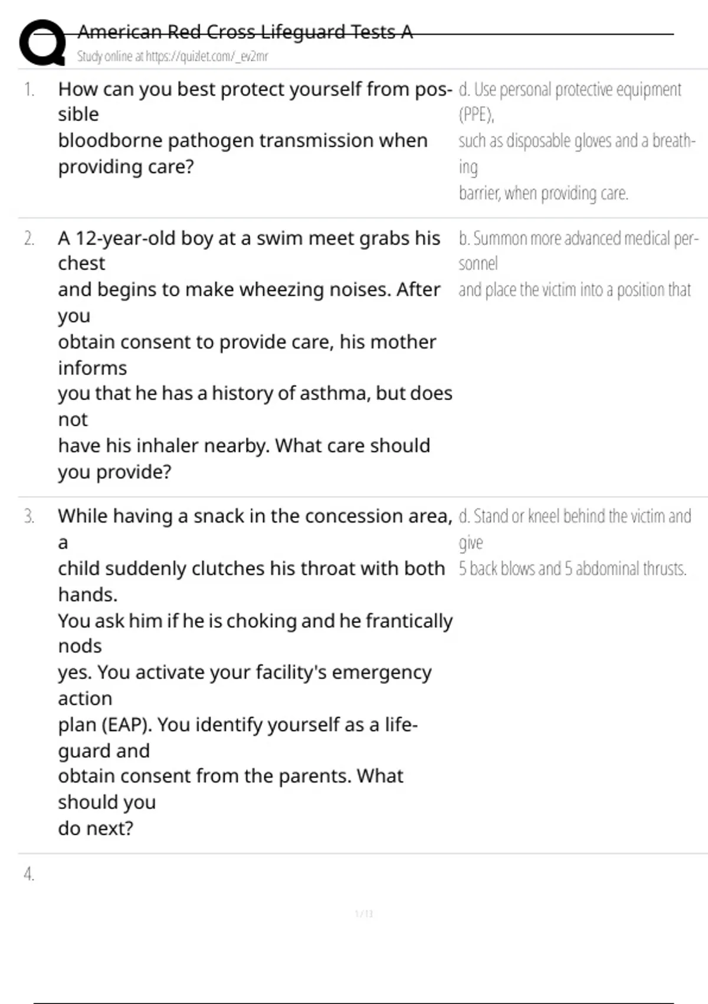Click the Quizlet Q logo
The height and width of the screenshot is (1004, 708).
(x=42, y=42)
